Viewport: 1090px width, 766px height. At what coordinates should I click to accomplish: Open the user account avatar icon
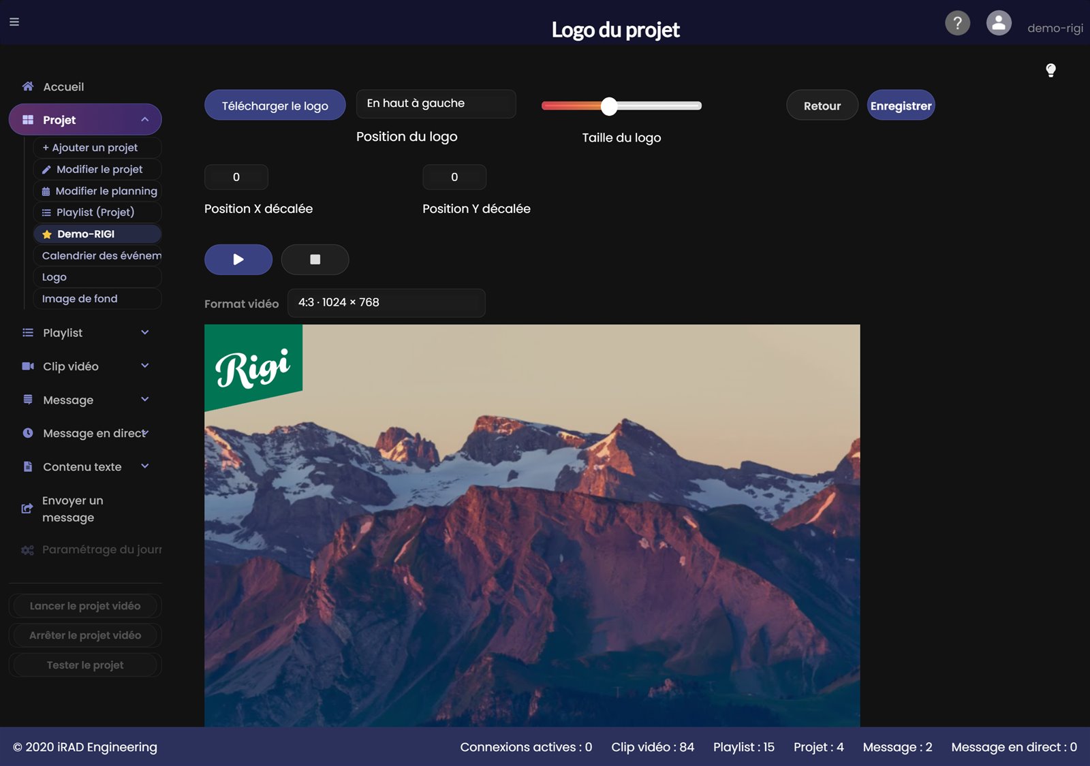tap(999, 23)
